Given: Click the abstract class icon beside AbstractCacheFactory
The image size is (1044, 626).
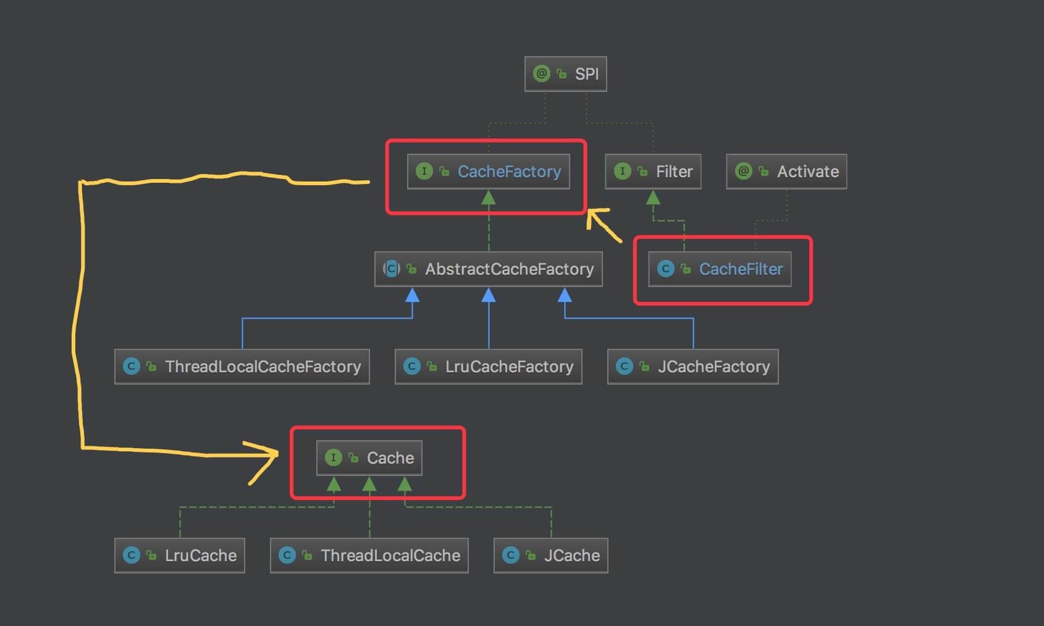Looking at the screenshot, I should (392, 269).
